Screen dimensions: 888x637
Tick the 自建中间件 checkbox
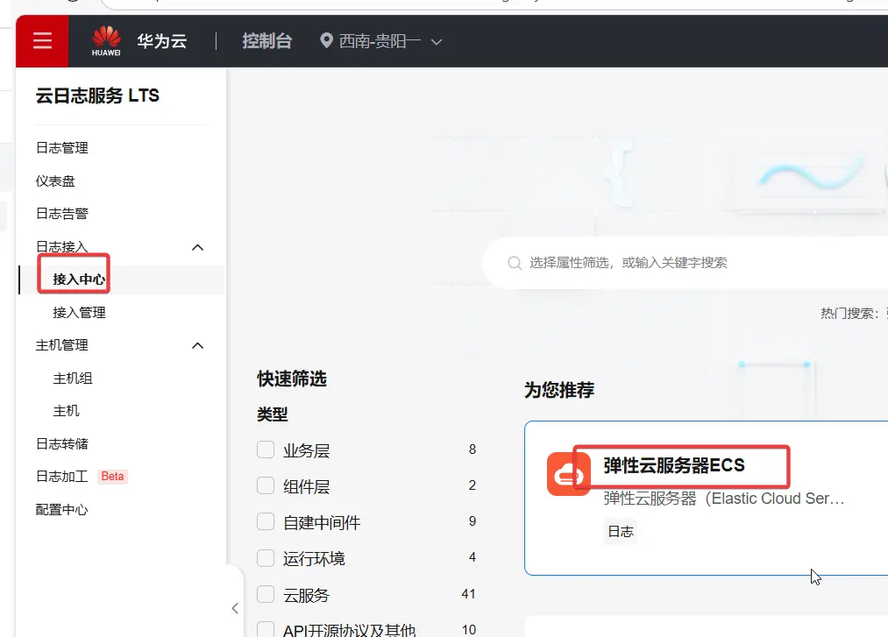(x=266, y=522)
